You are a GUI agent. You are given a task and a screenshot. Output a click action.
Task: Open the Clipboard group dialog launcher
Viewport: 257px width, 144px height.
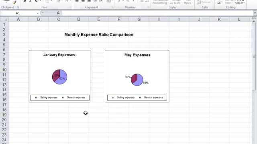(18, 7)
